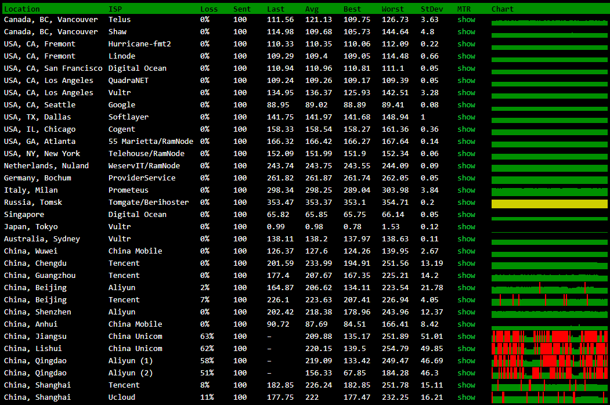Click the Location column header
Viewport: 610px width, 405px height.
pyautogui.click(x=22, y=9)
